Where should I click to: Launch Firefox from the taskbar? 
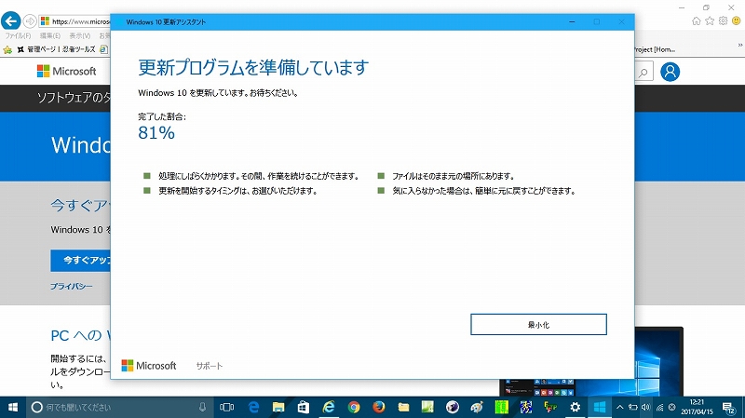coord(379,407)
